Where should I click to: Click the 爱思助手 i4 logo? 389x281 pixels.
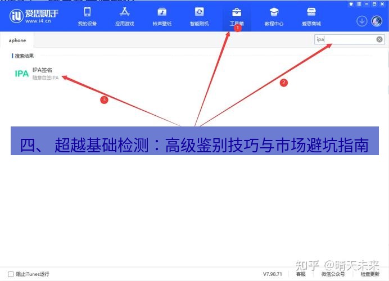click(34, 16)
